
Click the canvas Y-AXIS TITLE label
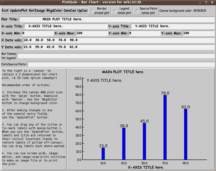coord(105,80)
